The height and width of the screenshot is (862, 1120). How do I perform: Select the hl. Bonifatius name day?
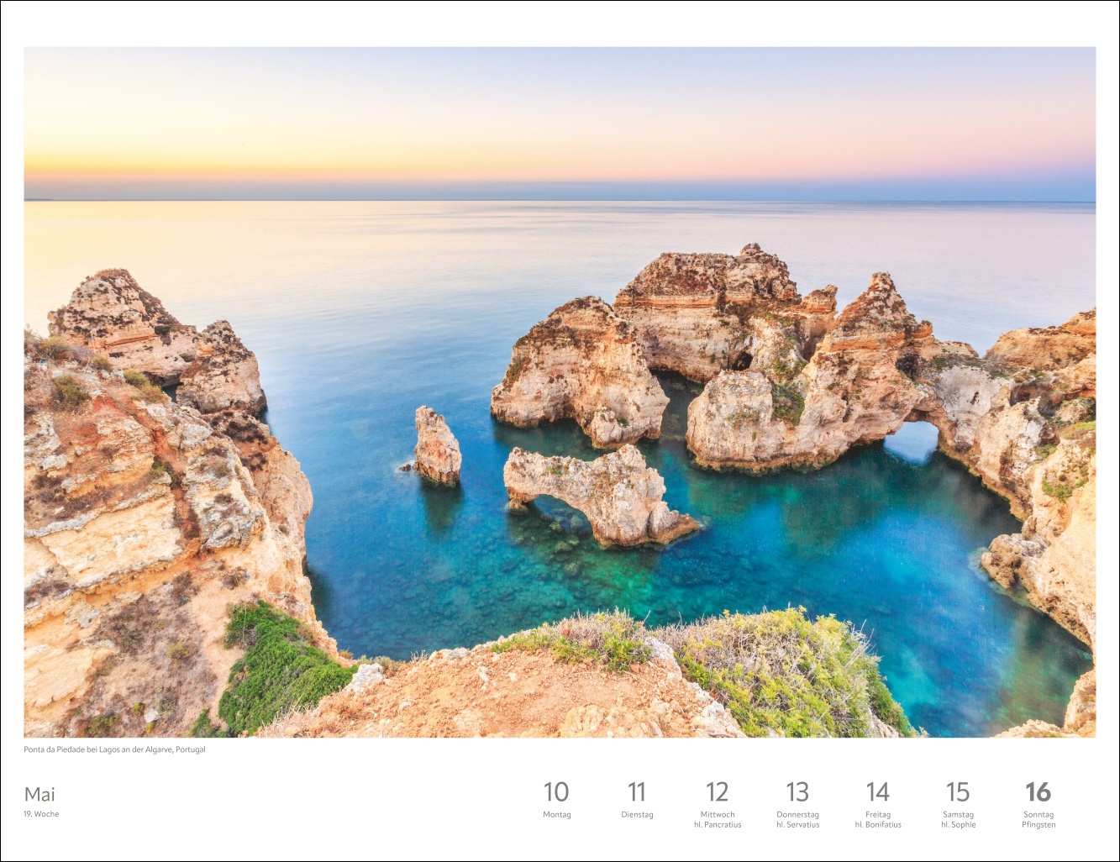click(x=878, y=825)
